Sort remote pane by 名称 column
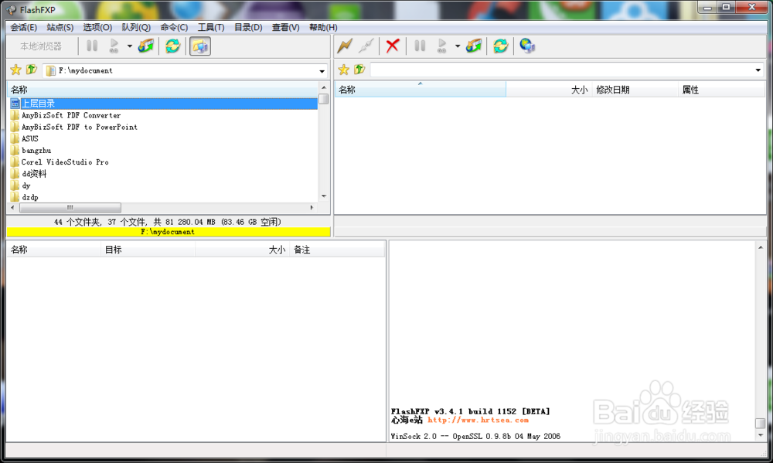Image resolution: width=773 pixels, height=463 pixels. (421, 90)
